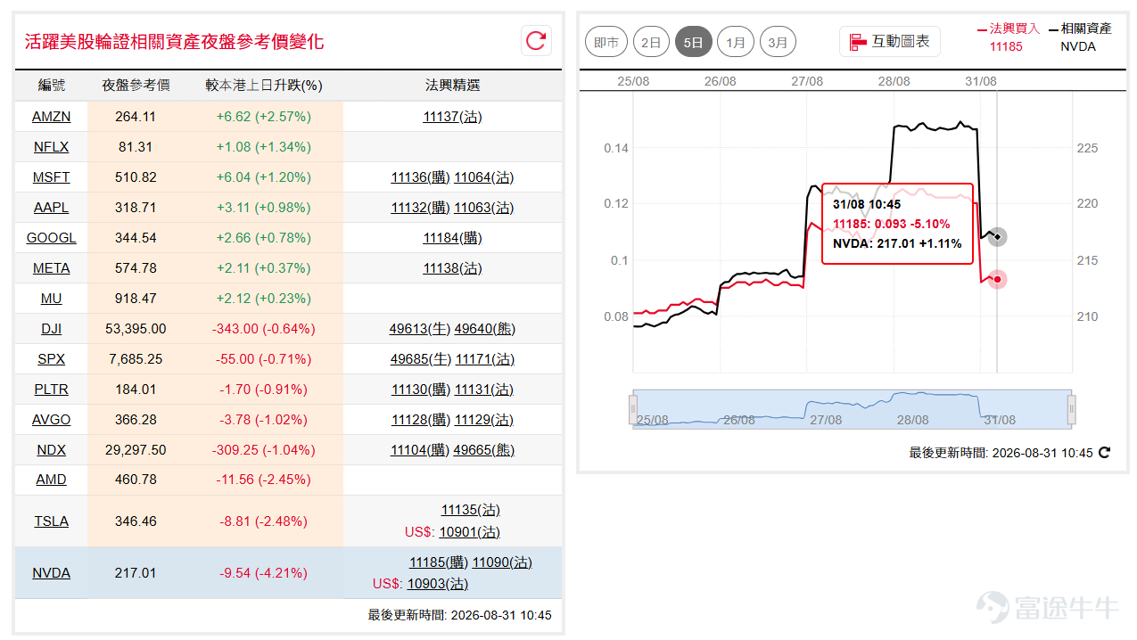Open warrant 11136(購) for MSFT

pos(420,177)
